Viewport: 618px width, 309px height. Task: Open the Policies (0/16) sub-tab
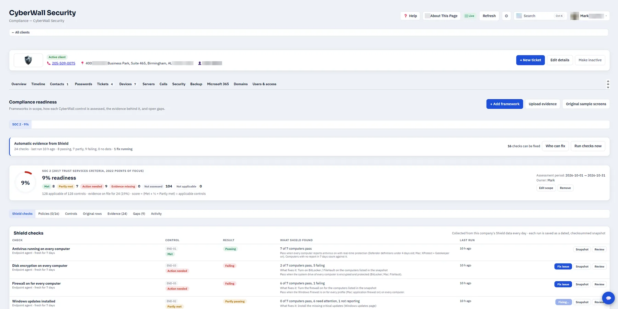point(49,214)
